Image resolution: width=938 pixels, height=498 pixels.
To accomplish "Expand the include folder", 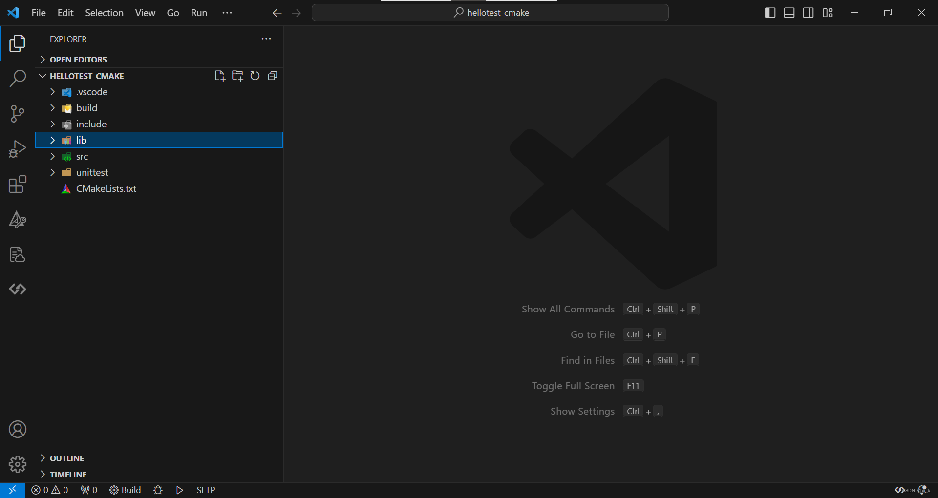I will tap(159, 124).
